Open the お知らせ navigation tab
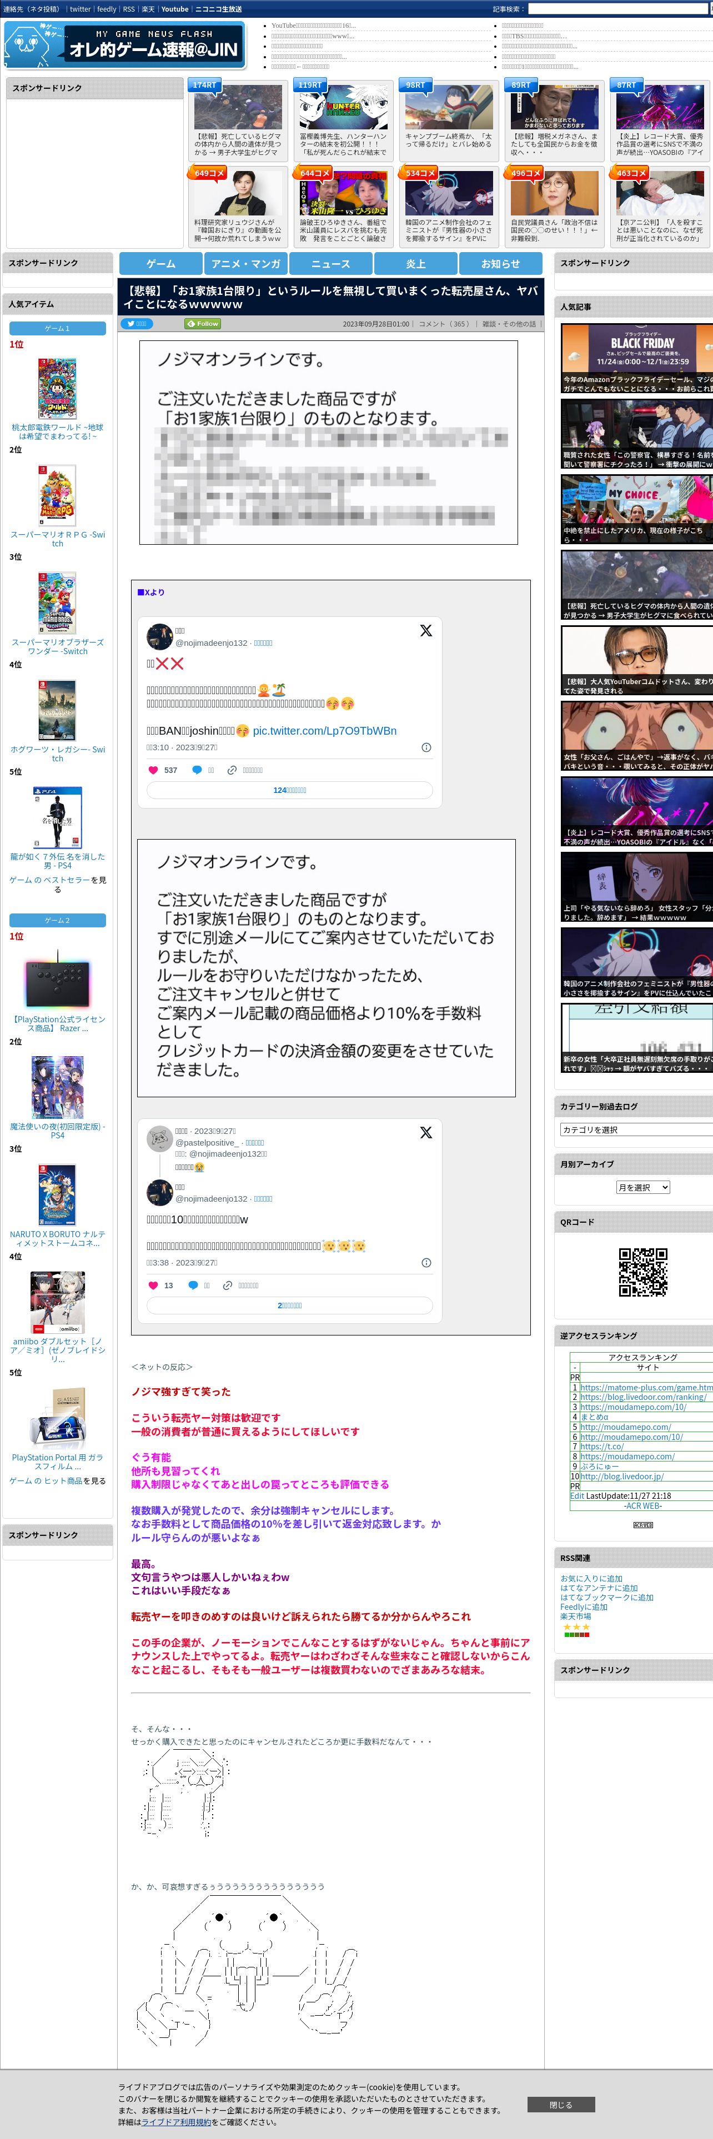Screen dimensions: 713x2139 coord(500,263)
